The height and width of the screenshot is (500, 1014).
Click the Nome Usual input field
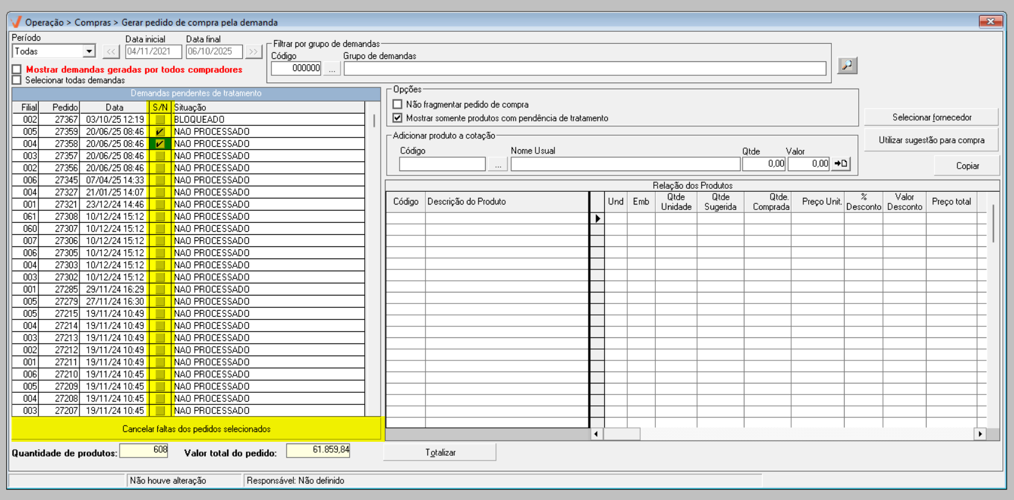(x=625, y=164)
